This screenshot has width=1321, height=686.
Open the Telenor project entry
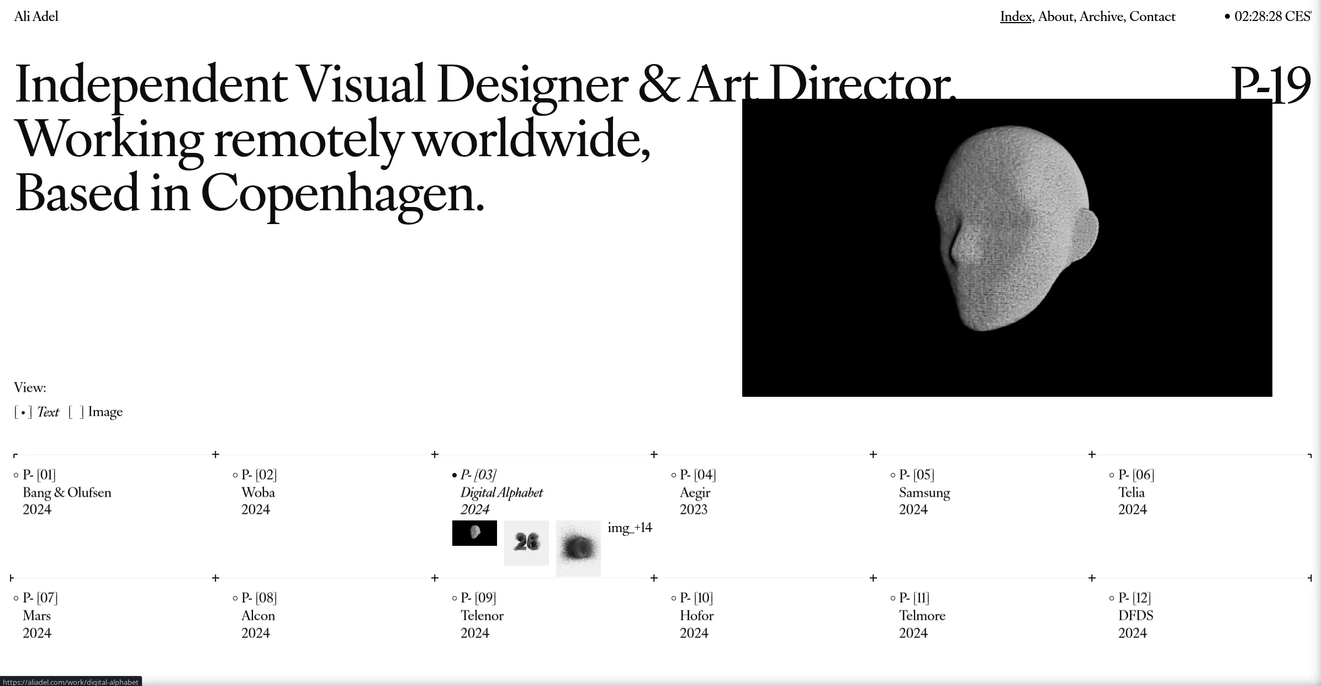point(482,615)
